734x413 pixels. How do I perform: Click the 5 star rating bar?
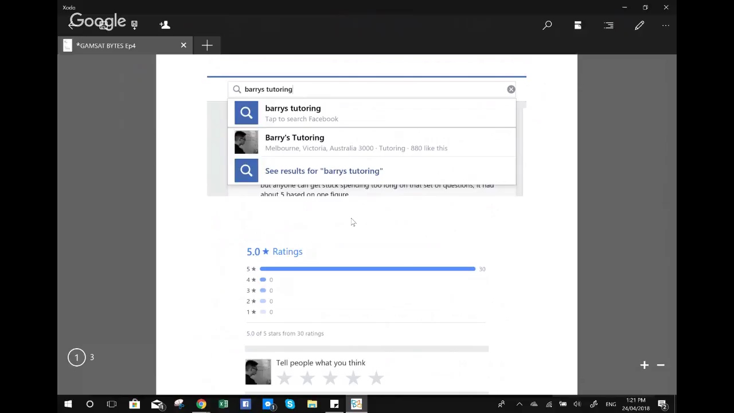(x=368, y=269)
